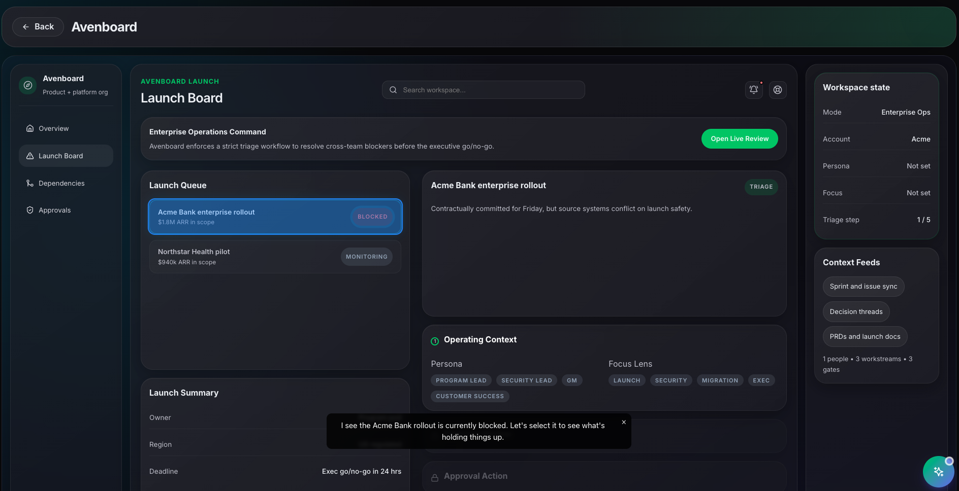Open the Overview page in sidebar
959x491 pixels.
66,128
